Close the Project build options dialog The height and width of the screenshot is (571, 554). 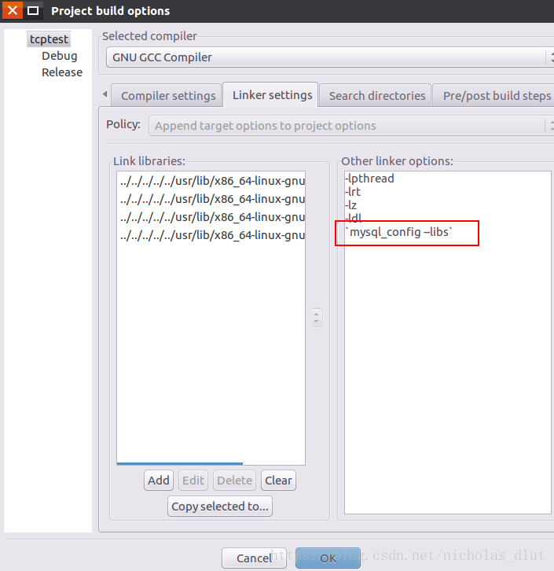click(13, 10)
